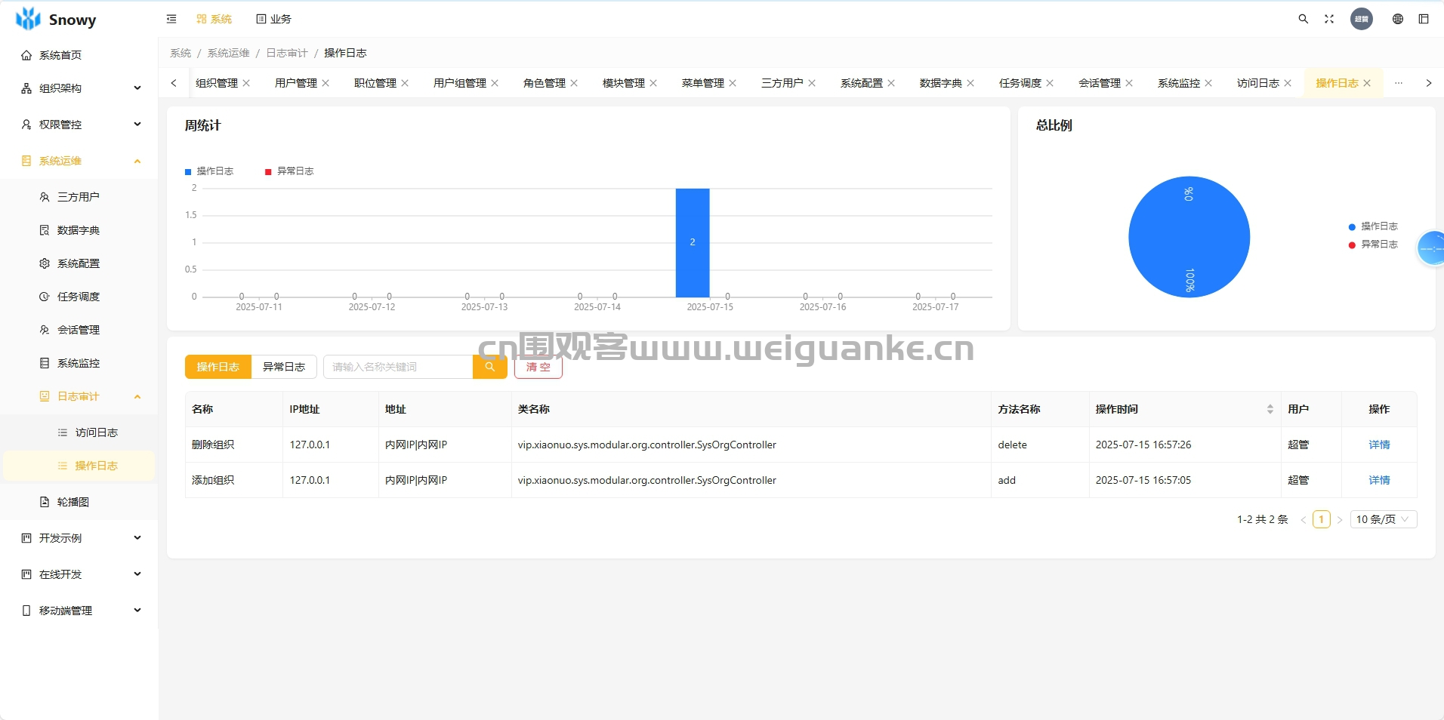Viewport: 1444px width, 720px height.
Task: Click the 系统运维 breadcrumb
Action: (x=228, y=53)
